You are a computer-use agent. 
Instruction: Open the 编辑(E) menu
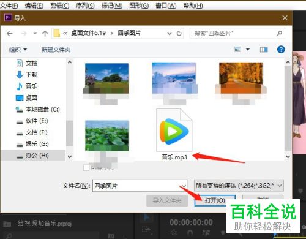(x=34, y=6)
